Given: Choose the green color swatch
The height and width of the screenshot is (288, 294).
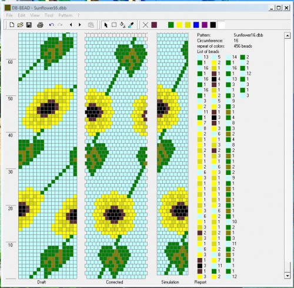Looking at the screenshot, I should (x=171, y=25).
